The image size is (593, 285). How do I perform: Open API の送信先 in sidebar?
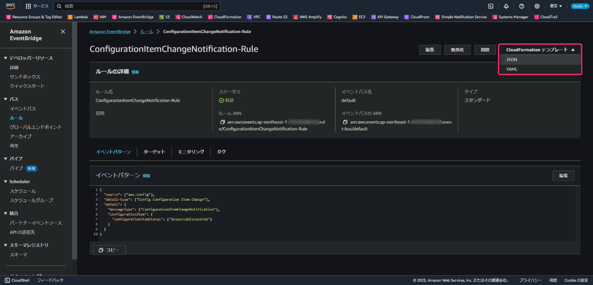pyautogui.click(x=22, y=232)
